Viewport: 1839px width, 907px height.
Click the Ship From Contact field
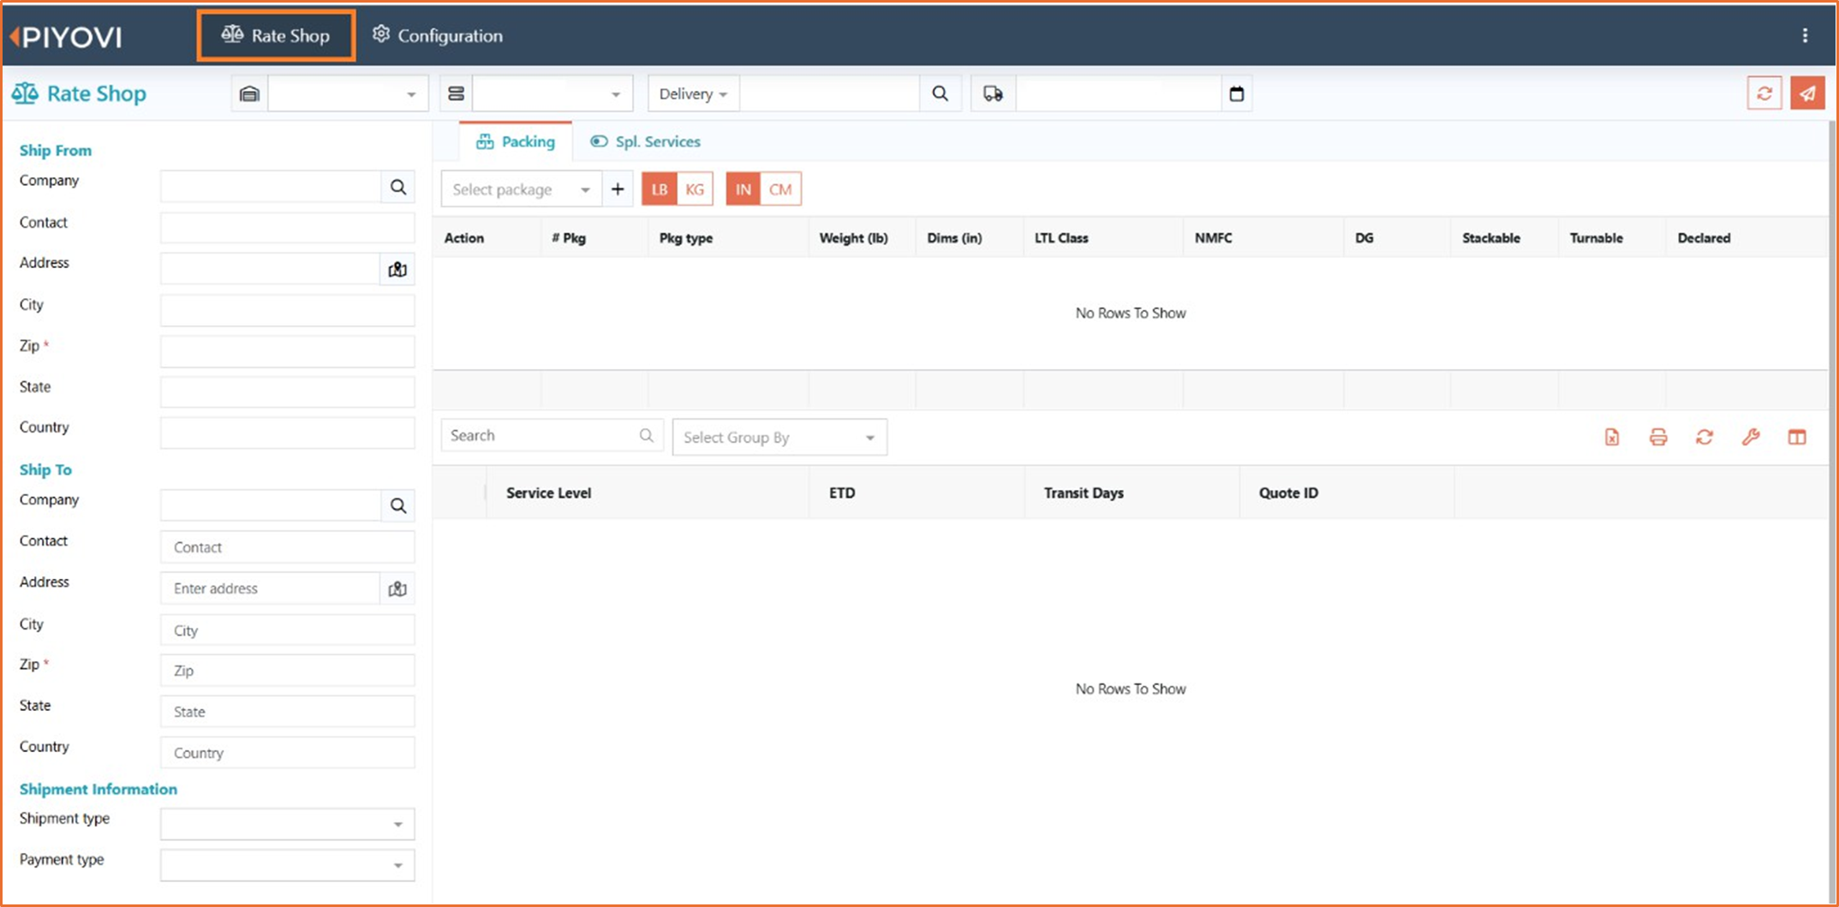(288, 228)
